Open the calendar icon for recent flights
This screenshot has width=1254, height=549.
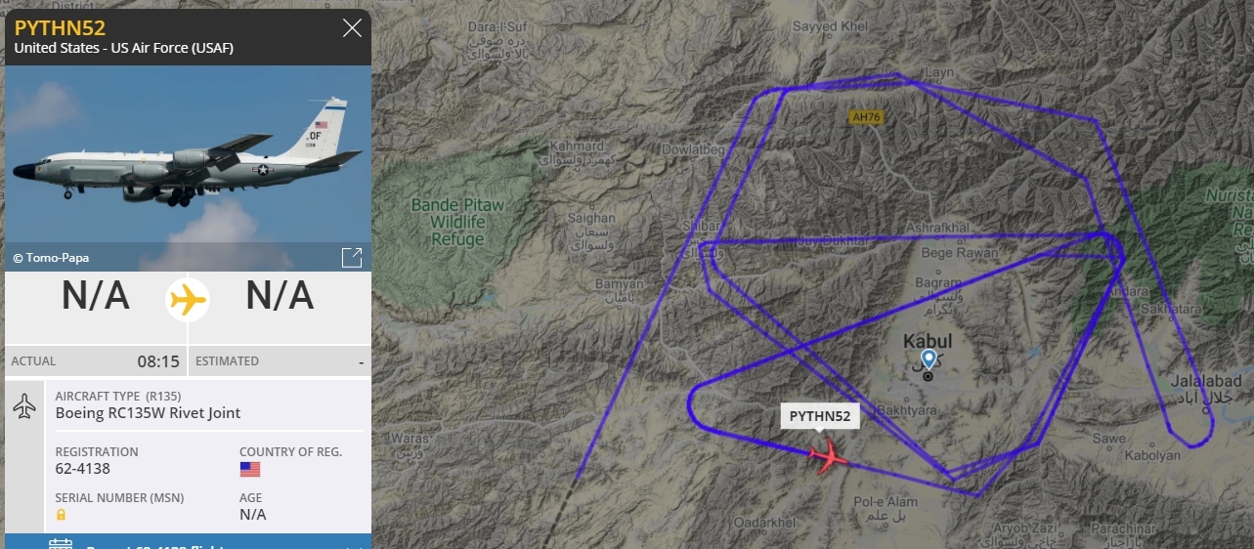[61, 543]
